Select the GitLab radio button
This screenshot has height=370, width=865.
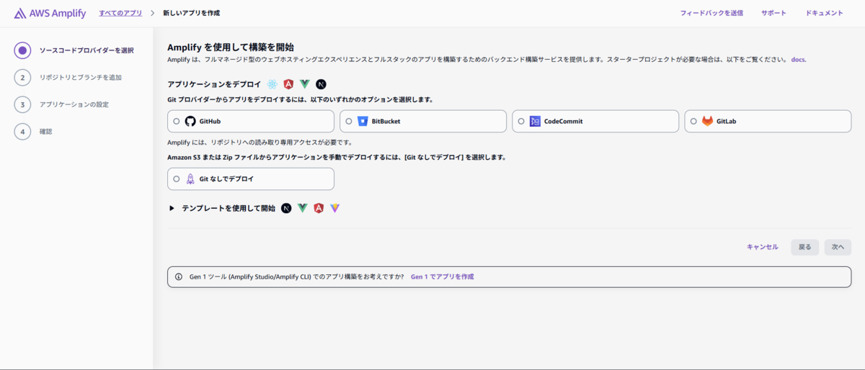(693, 121)
